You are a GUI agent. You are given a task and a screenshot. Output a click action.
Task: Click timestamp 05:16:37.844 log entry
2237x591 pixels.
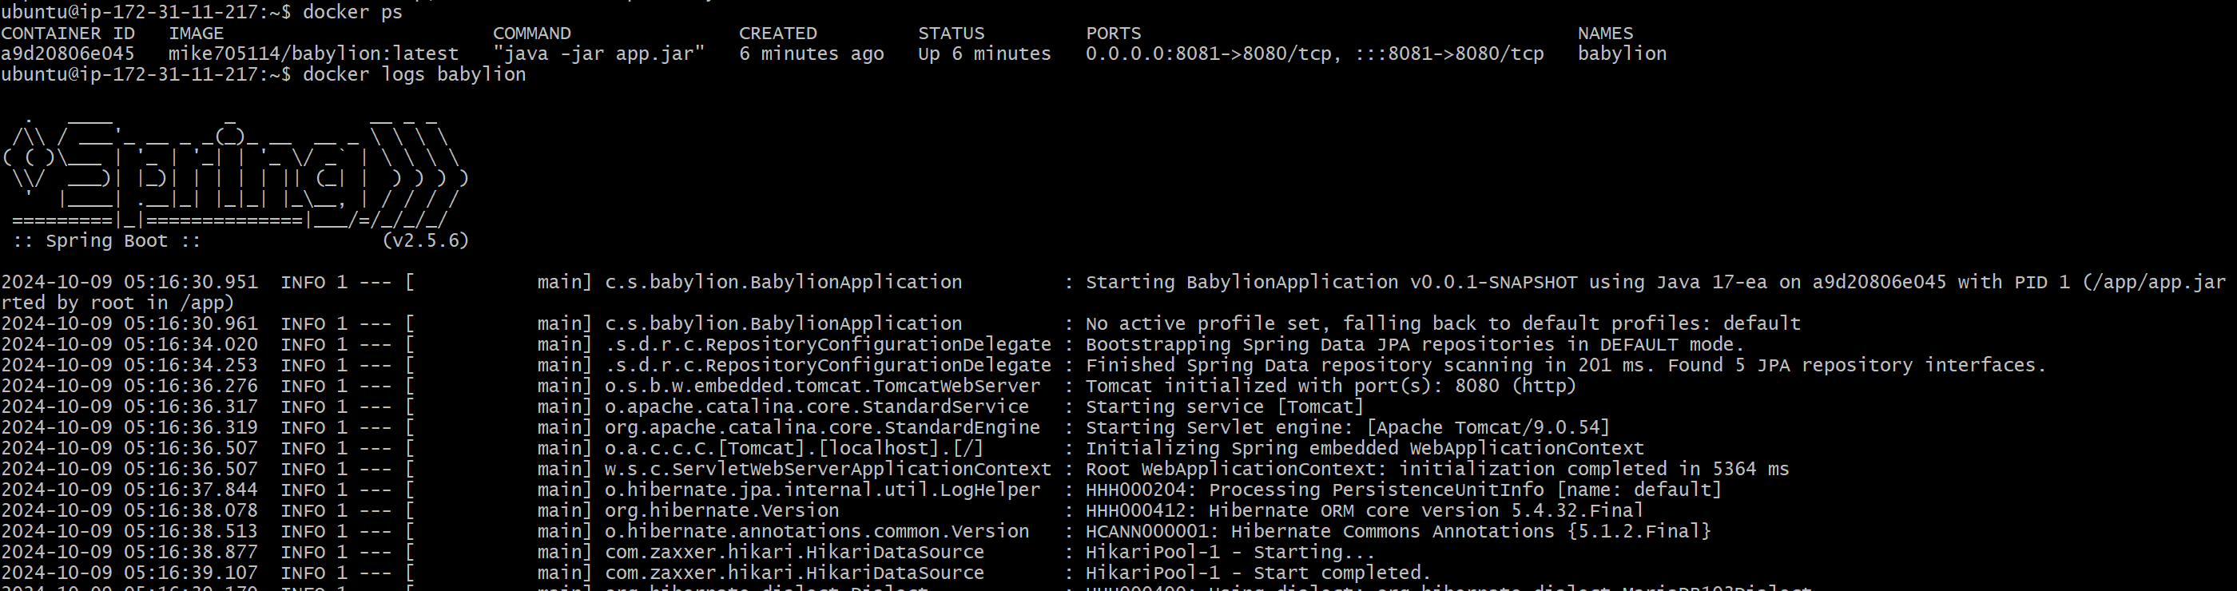[190, 490]
